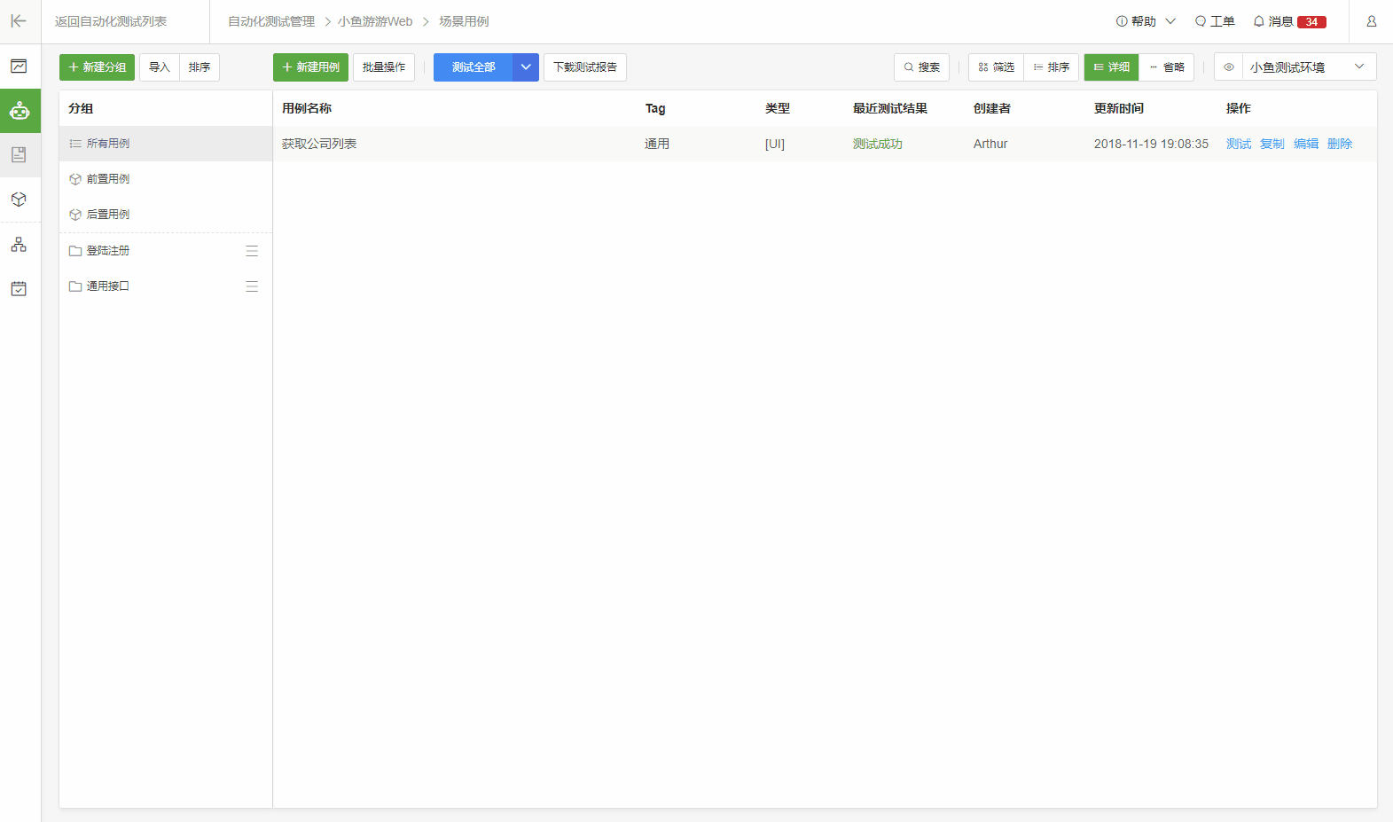Open the document sidebar icon

tap(19, 155)
